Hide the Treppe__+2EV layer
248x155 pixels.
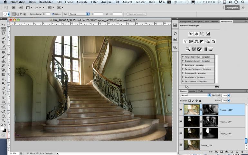(181, 110)
